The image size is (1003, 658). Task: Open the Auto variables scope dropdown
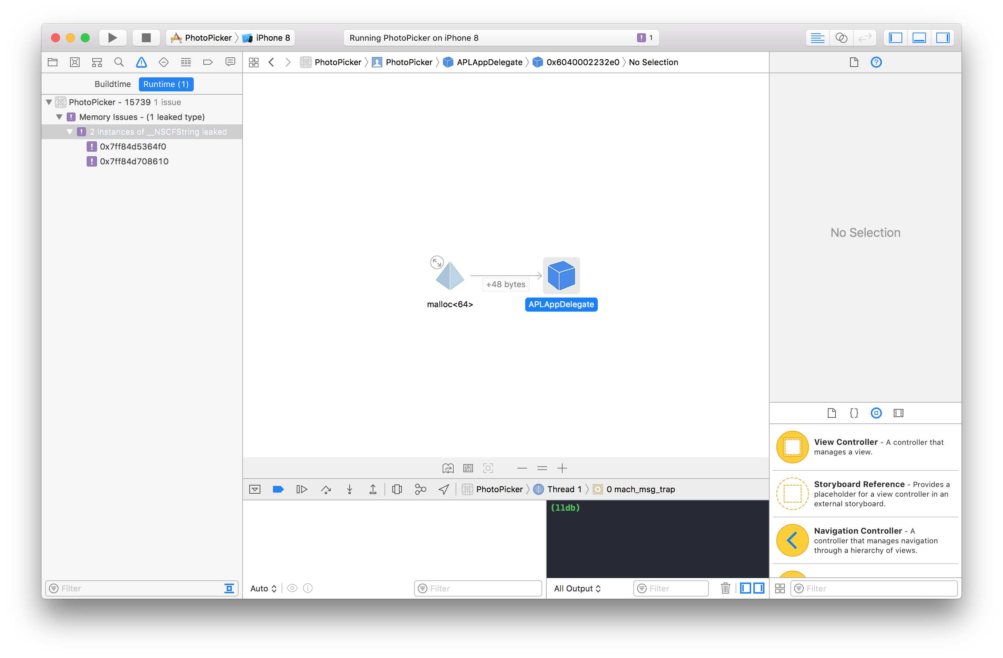click(263, 588)
